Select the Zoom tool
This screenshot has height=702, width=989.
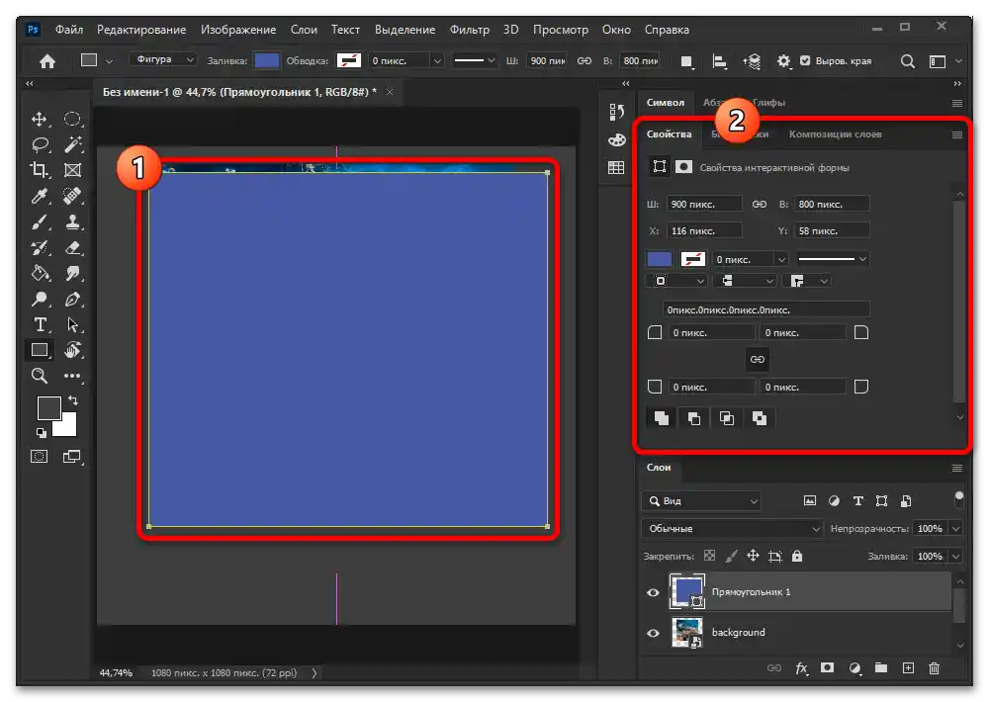tap(40, 376)
